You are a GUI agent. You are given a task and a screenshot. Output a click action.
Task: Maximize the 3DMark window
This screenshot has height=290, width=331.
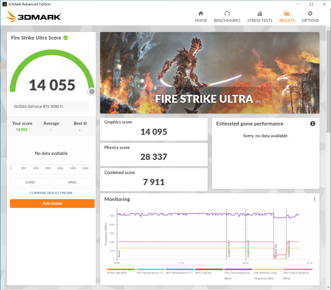point(311,4)
